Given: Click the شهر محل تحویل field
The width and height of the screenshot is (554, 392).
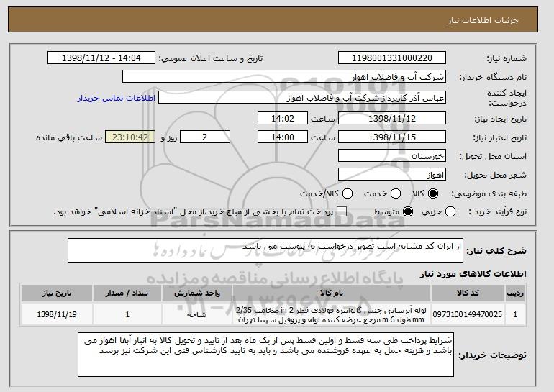Looking at the screenshot, I should [391, 175].
